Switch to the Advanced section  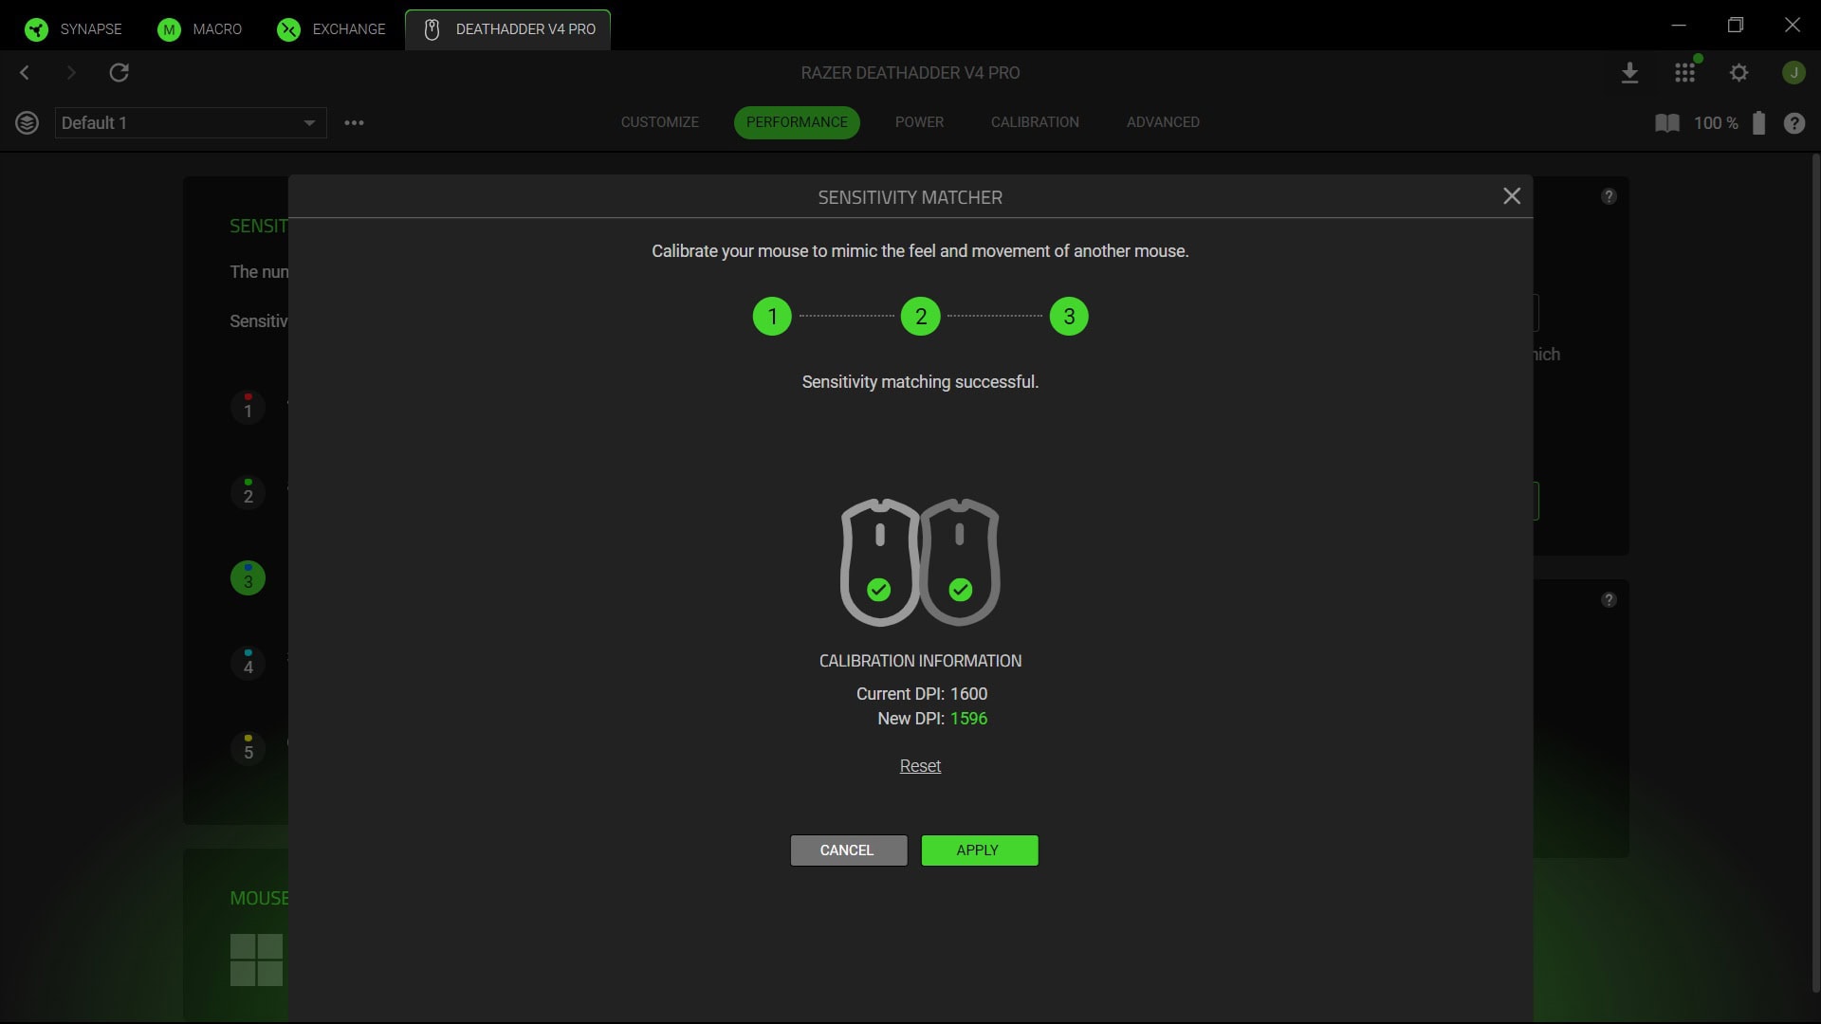(x=1163, y=122)
